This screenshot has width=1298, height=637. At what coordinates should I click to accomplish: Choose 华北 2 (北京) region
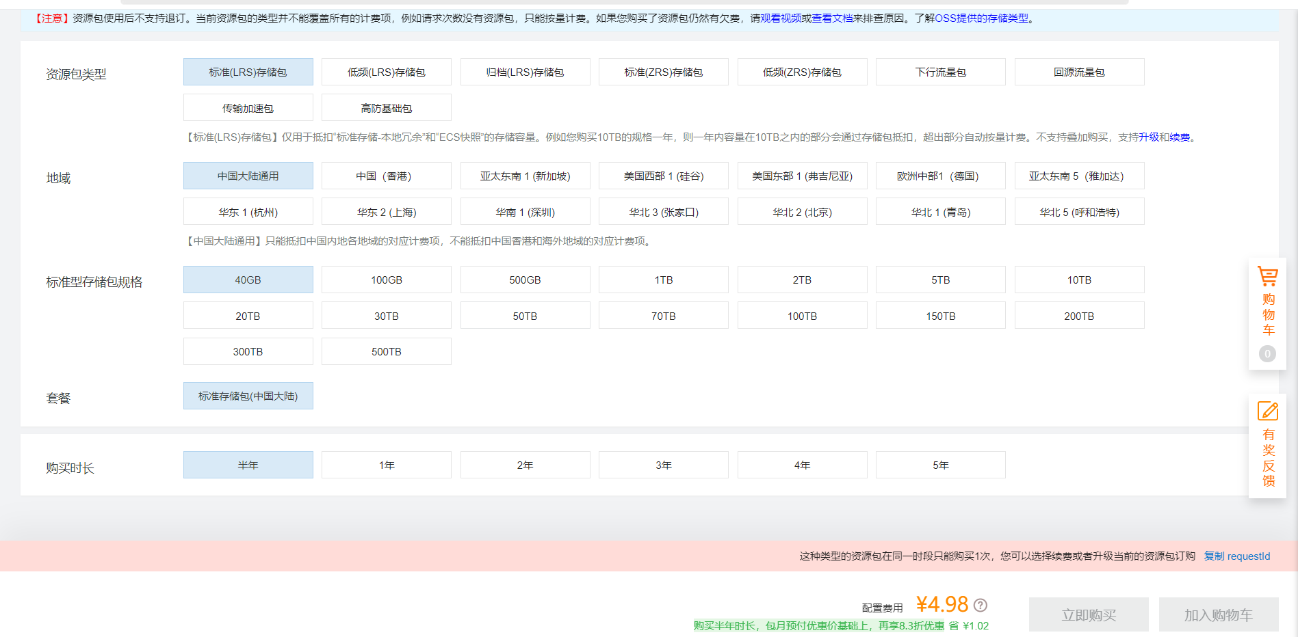click(x=802, y=212)
